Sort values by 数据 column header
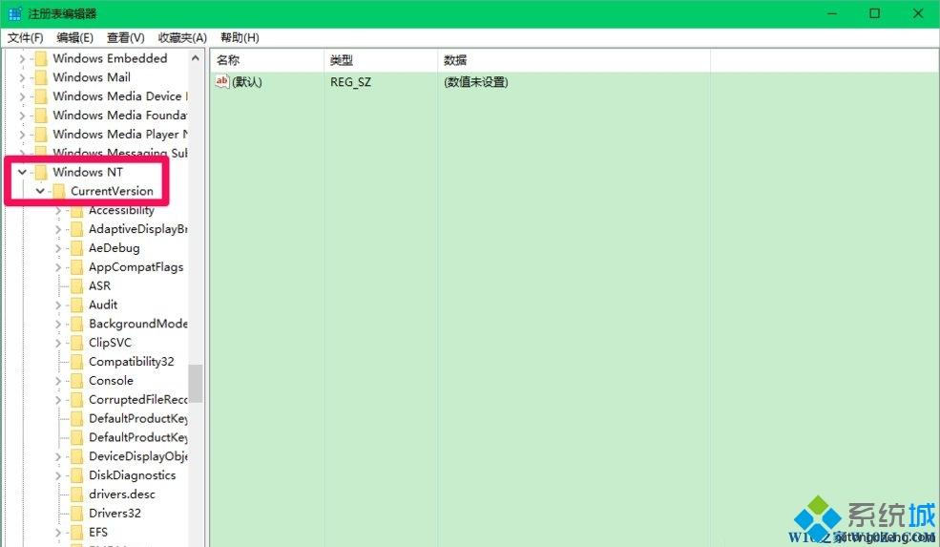The image size is (940, 547). coord(574,60)
